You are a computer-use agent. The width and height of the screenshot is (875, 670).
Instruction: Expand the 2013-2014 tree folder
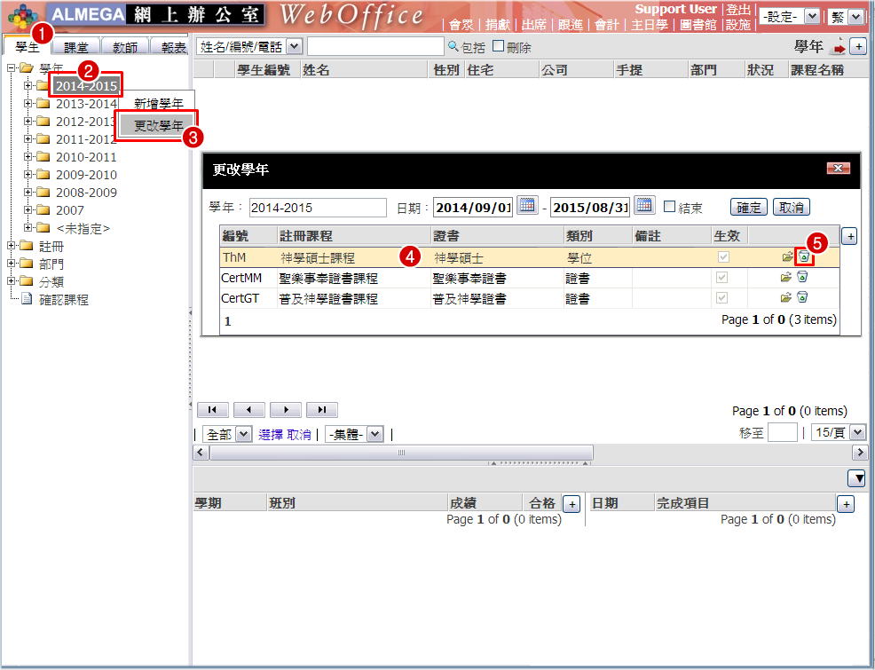[28, 104]
